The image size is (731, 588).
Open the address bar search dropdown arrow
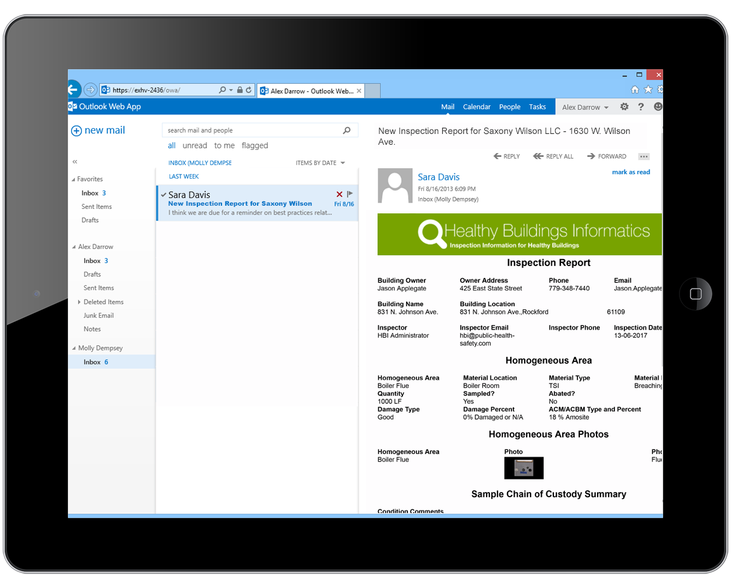tap(231, 90)
